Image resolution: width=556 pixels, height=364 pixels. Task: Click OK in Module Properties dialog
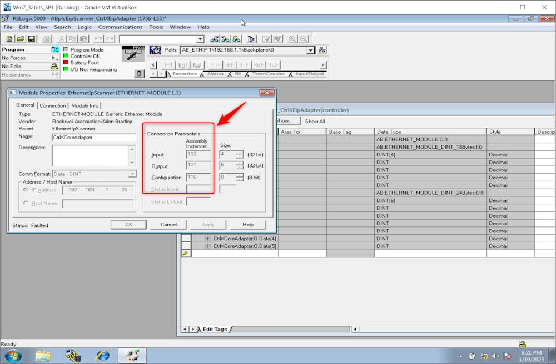coord(128,225)
